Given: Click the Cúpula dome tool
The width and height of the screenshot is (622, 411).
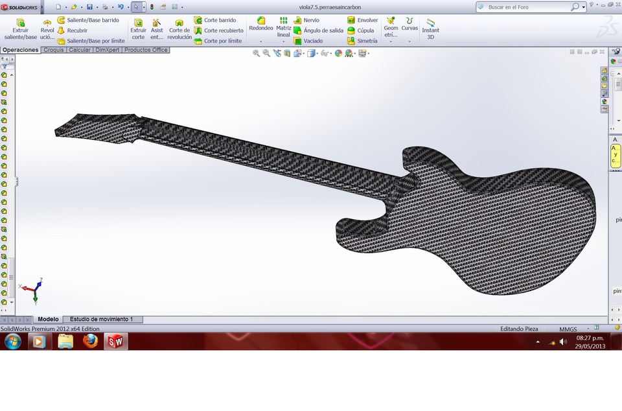Looking at the screenshot, I should [x=361, y=30].
